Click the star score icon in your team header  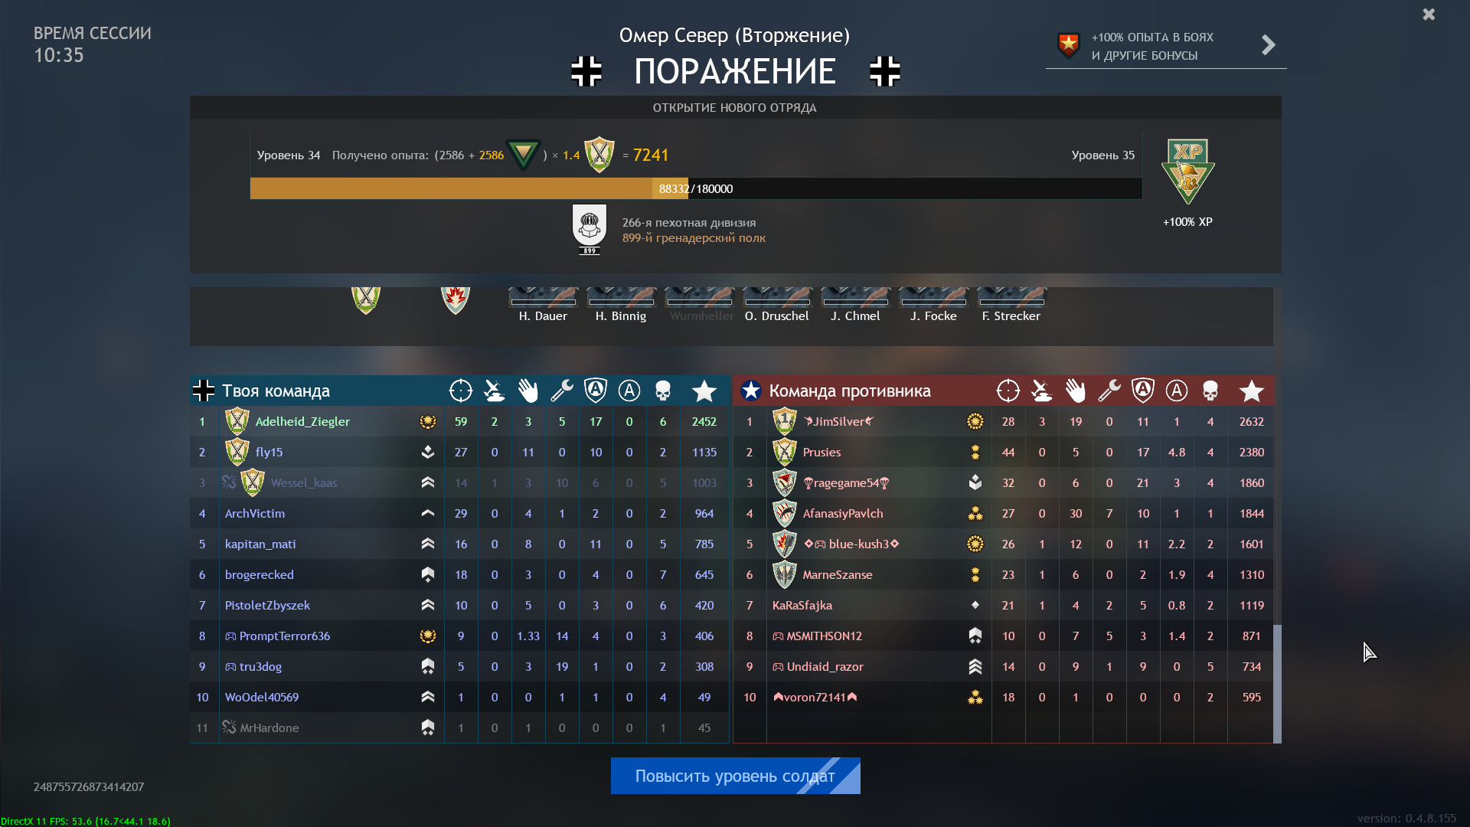click(704, 391)
